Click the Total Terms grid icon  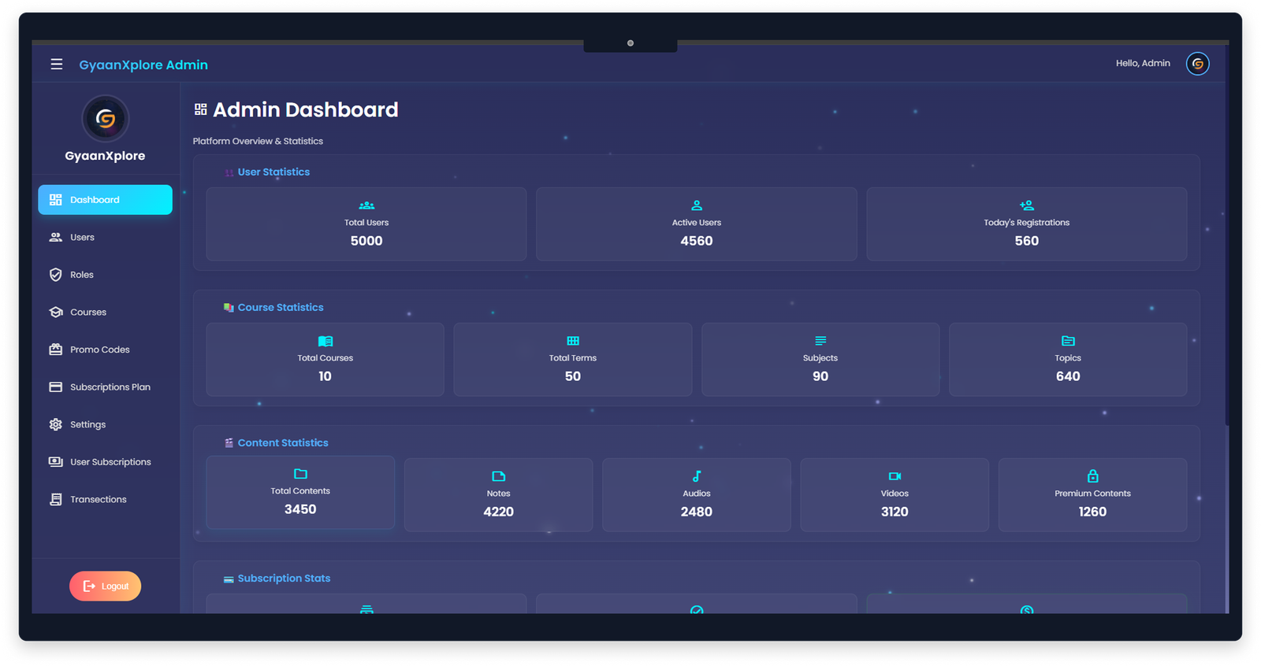(573, 341)
